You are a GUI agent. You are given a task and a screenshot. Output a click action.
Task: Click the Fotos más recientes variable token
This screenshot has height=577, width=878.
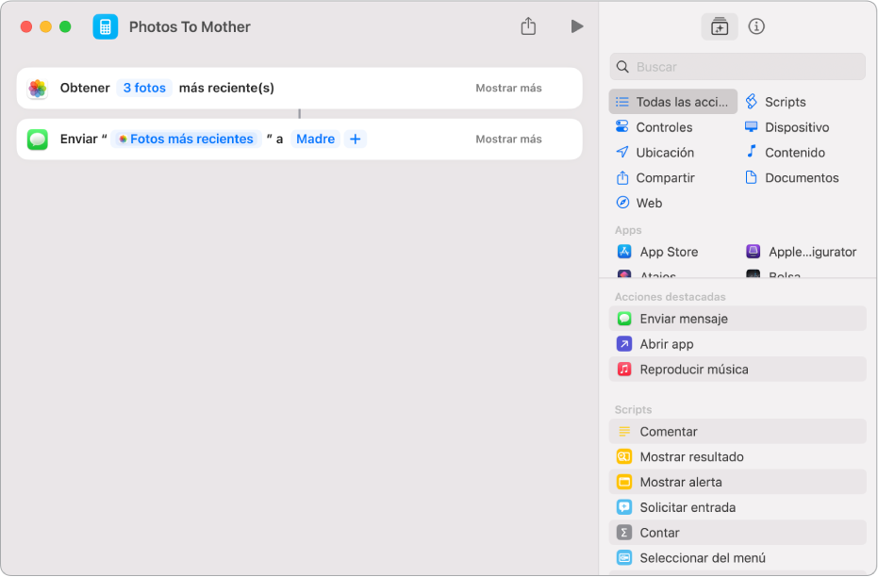coord(186,139)
